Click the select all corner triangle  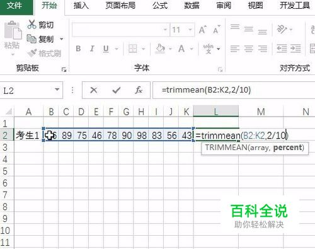(x=8, y=112)
